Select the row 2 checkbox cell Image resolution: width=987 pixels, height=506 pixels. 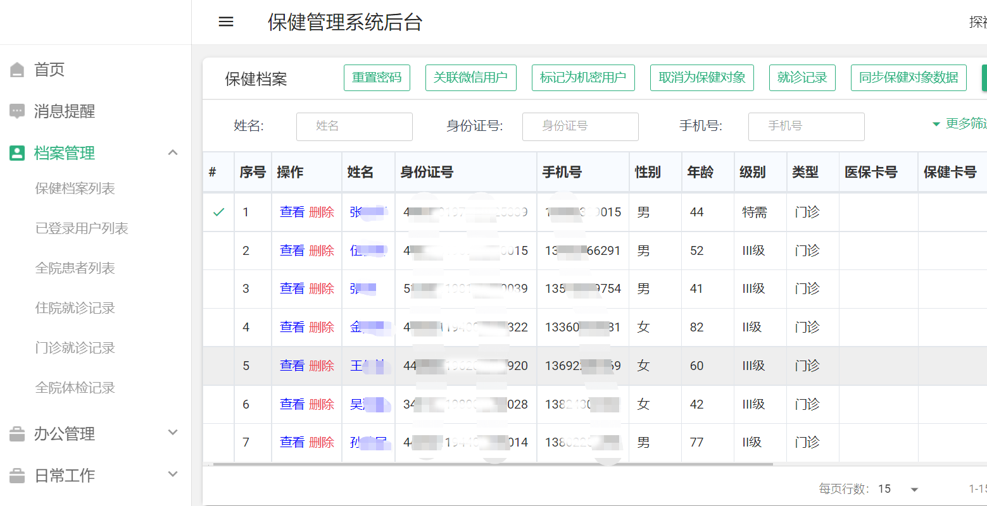click(218, 250)
